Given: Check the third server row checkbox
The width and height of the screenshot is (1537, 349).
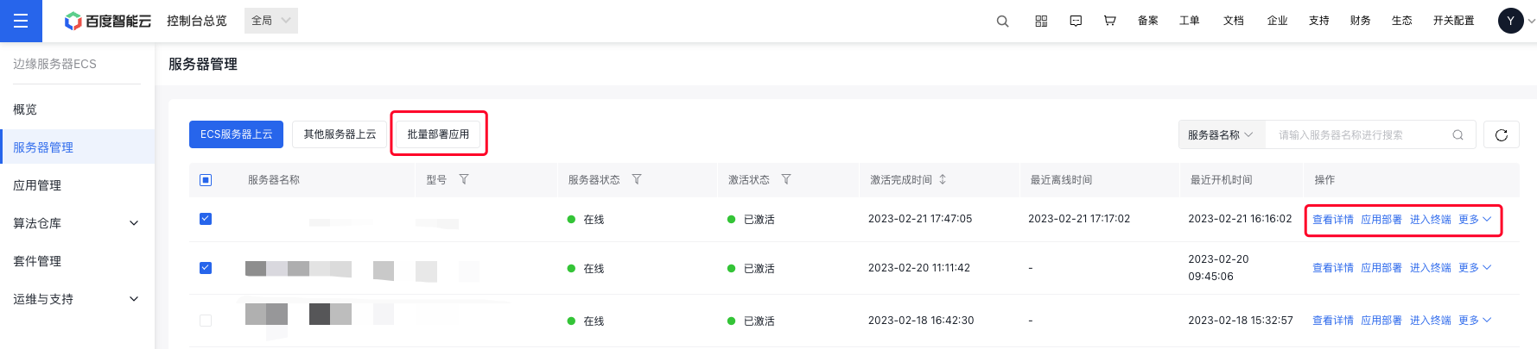Looking at the screenshot, I should point(206,321).
